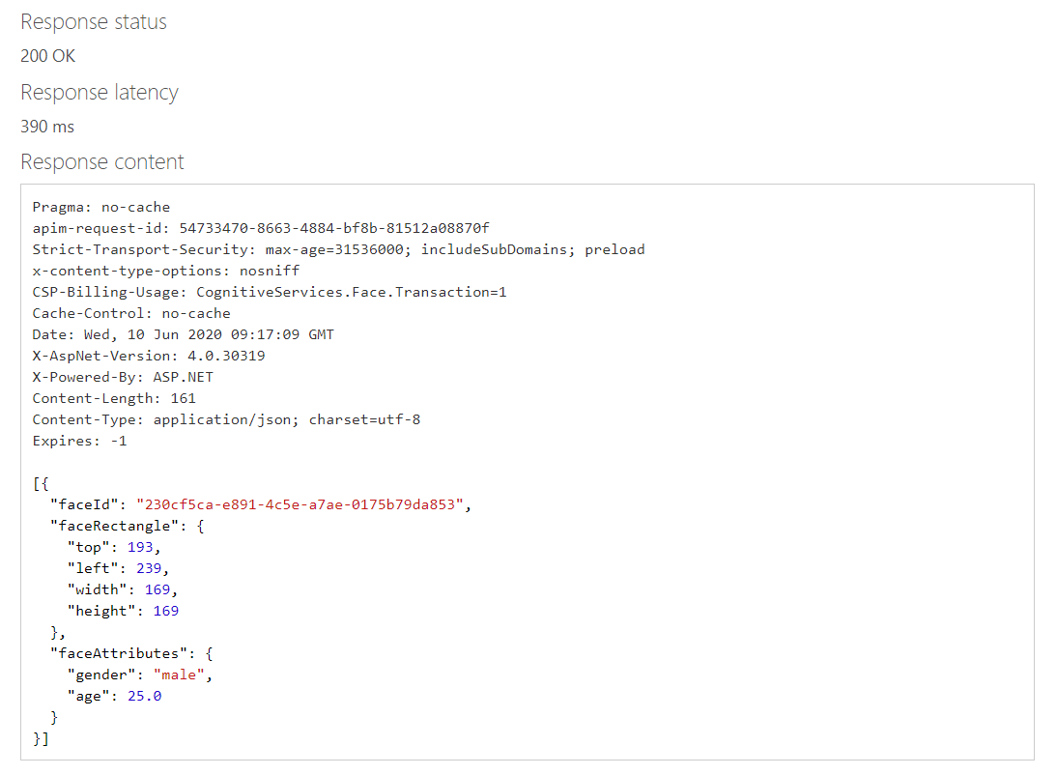
Task: Click the Strict-Transport-Security header line
Action: point(338,249)
